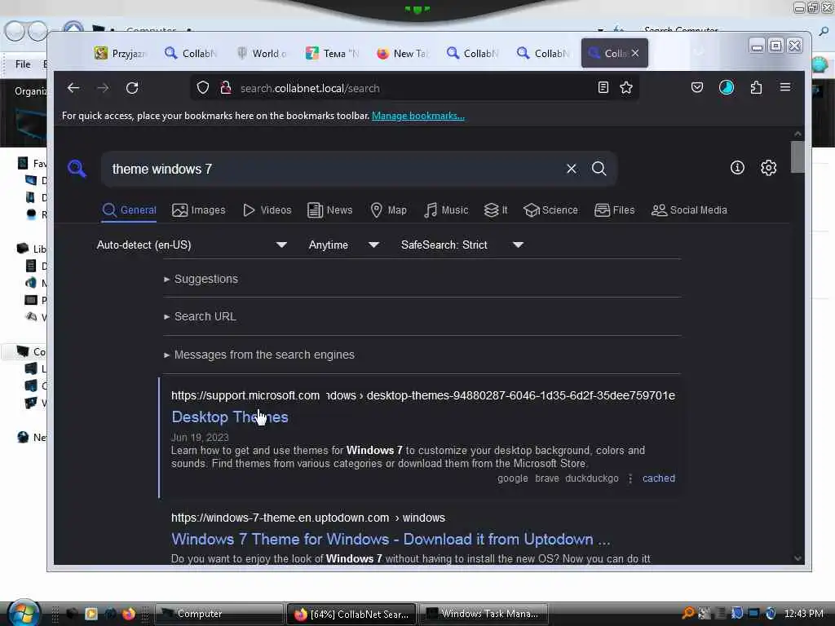The height and width of the screenshot is (626, 835).
Task: Open the Desktop Themes result link
Action: [229, 417]
